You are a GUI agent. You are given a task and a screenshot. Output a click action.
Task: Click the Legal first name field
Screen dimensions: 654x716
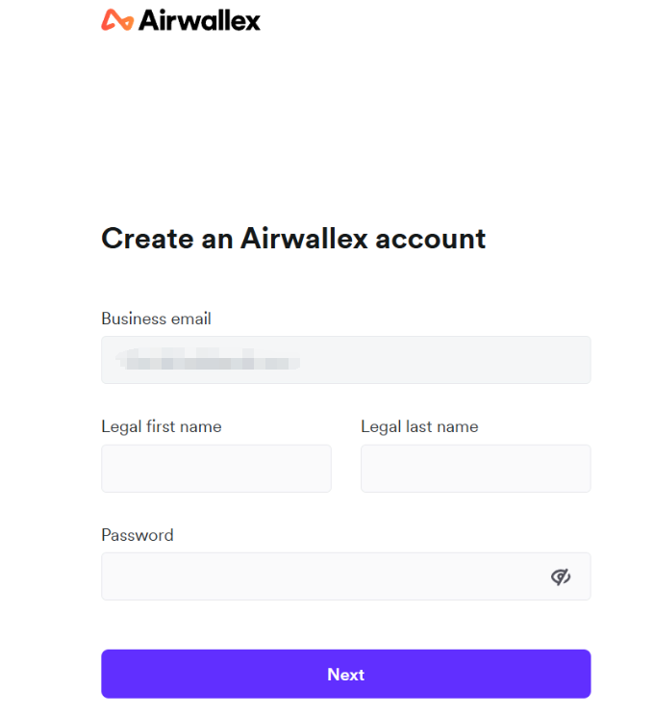pos(215,469)
